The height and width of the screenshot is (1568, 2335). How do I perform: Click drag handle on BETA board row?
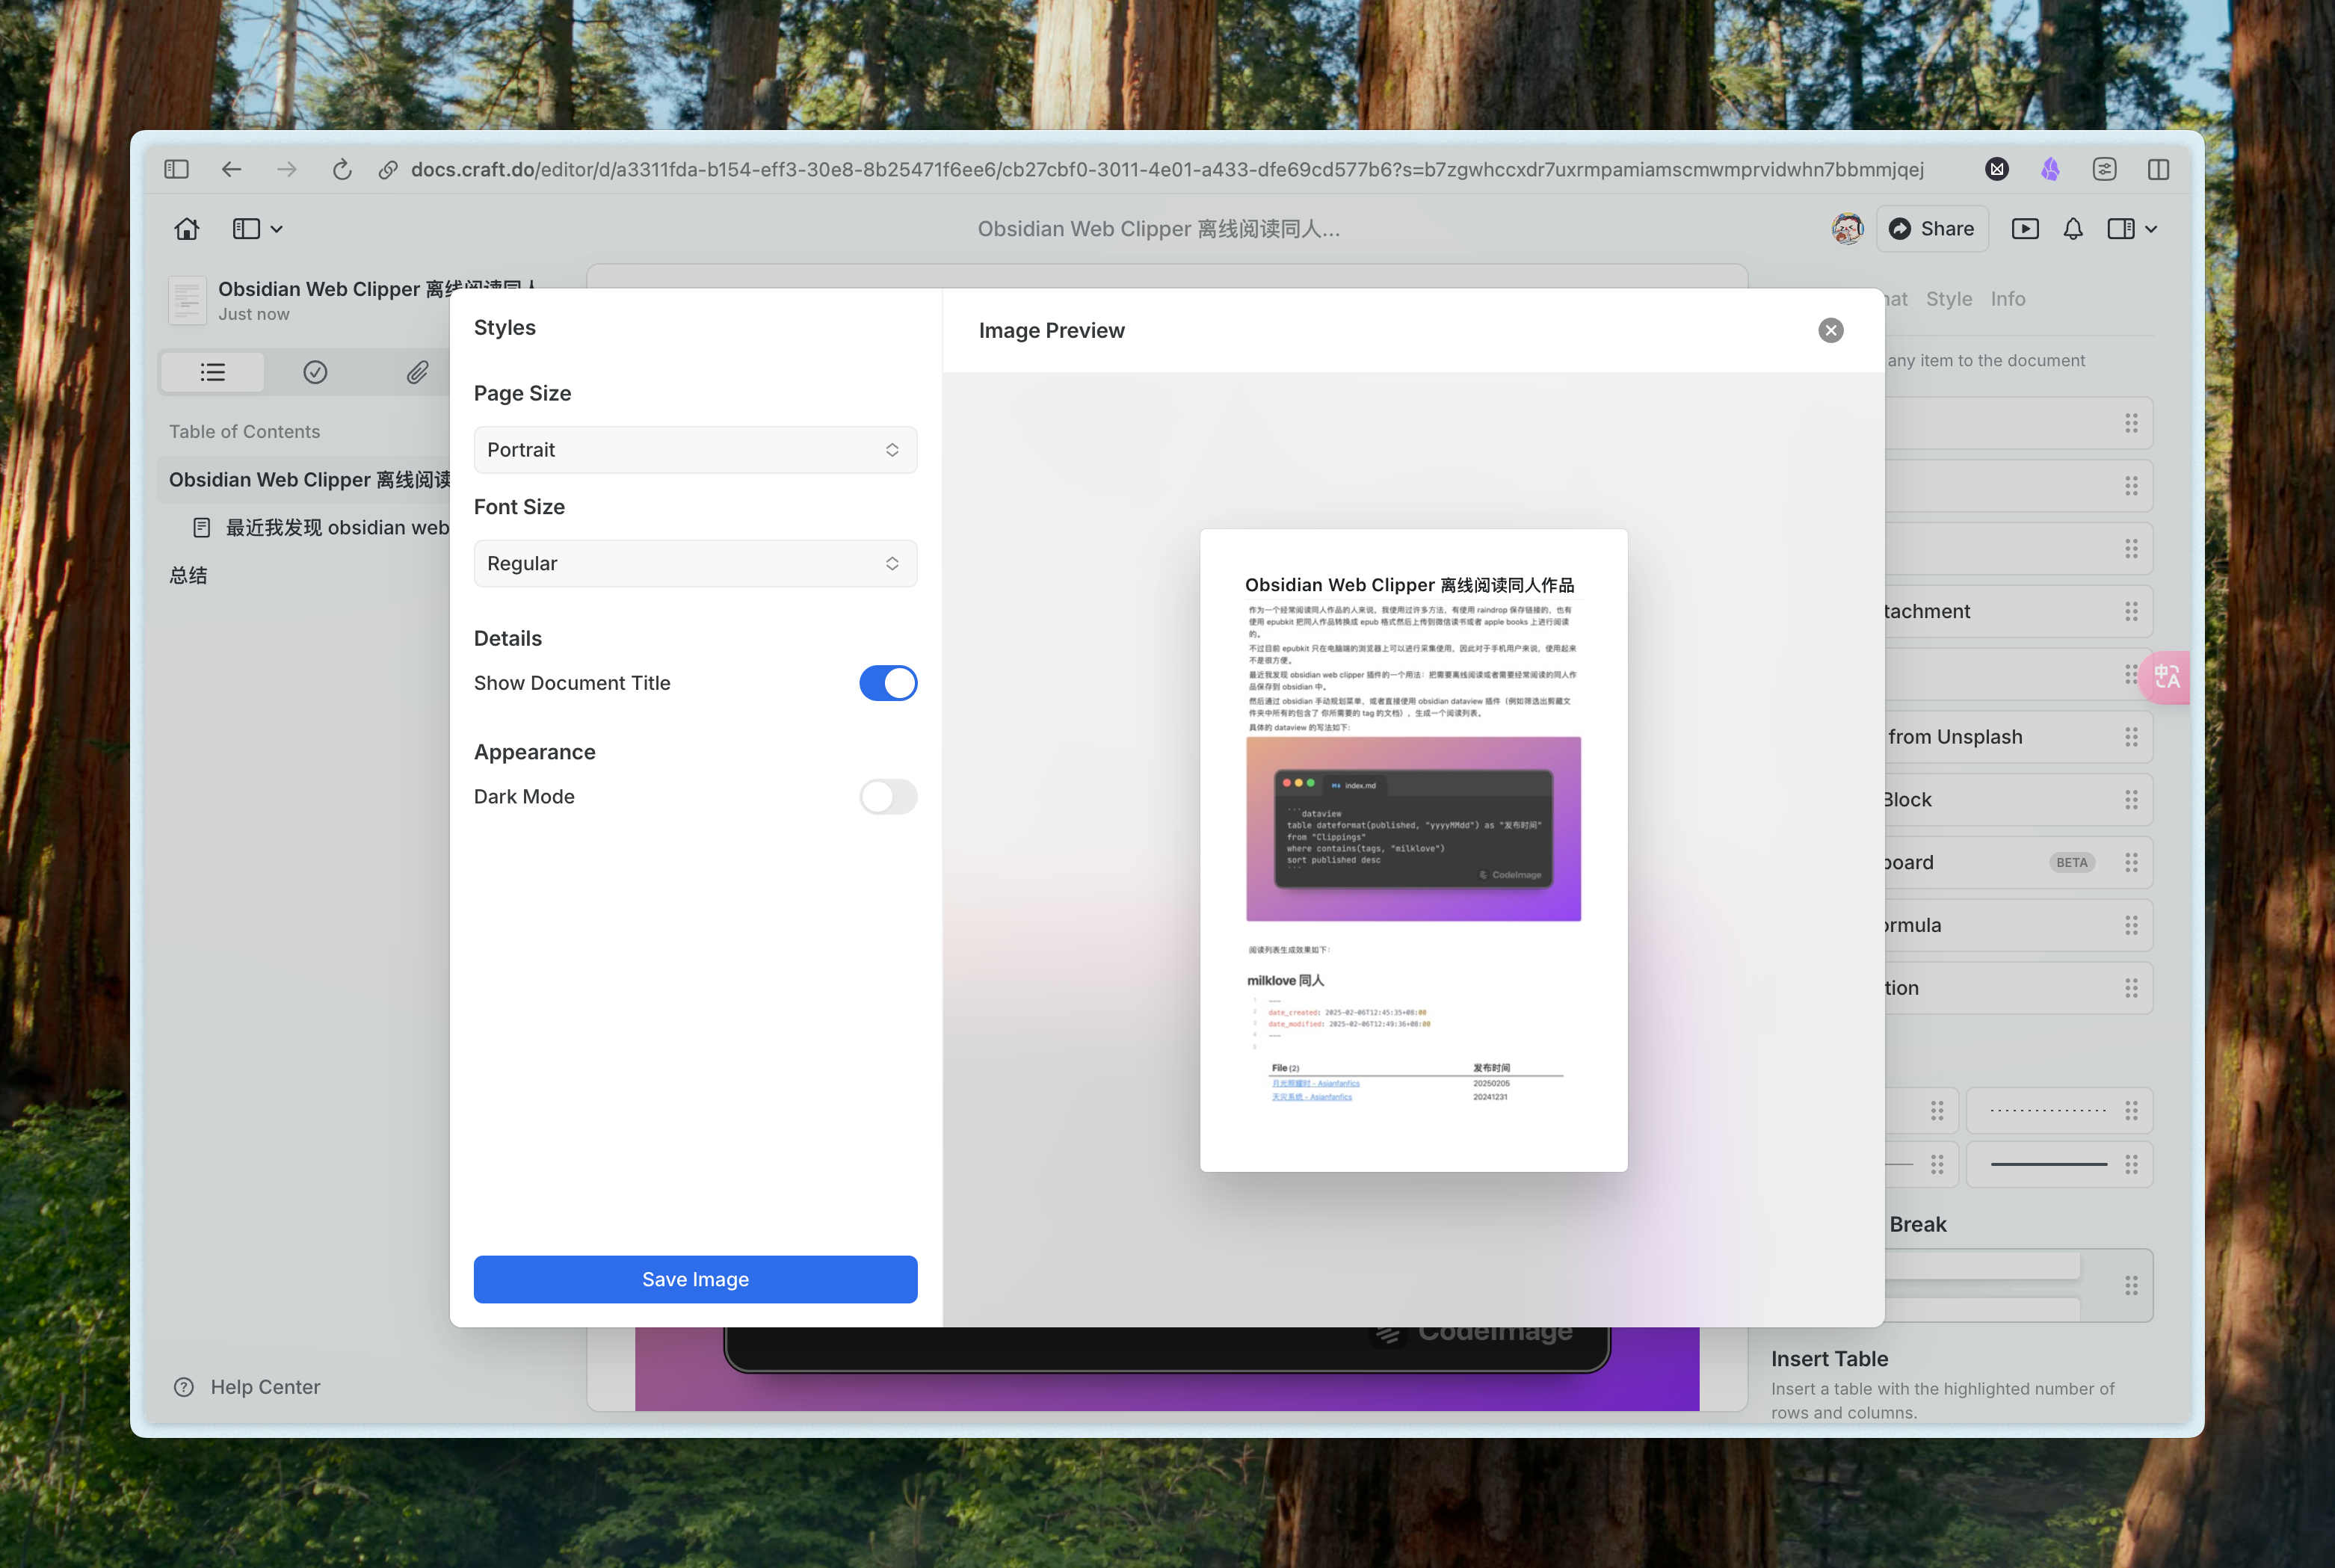click(2131, 862)
